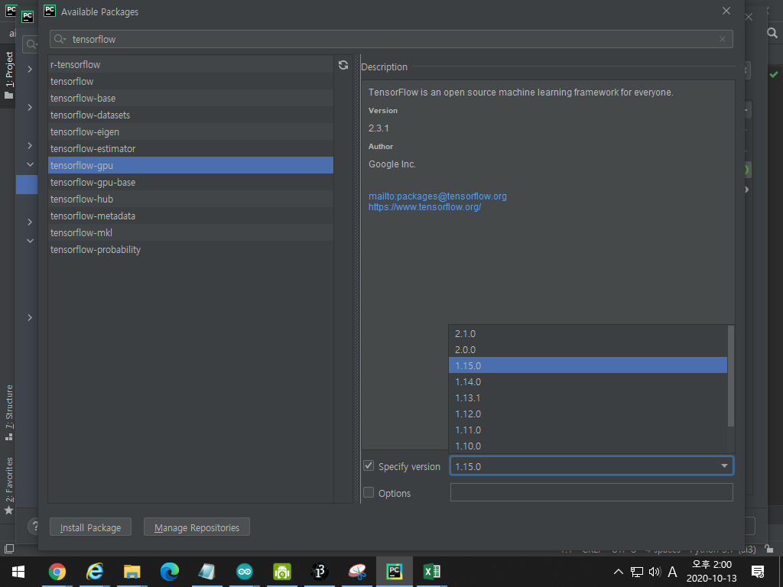783x587 pixels.
Task: Open the notification center icon
Action: click(758, 572)
